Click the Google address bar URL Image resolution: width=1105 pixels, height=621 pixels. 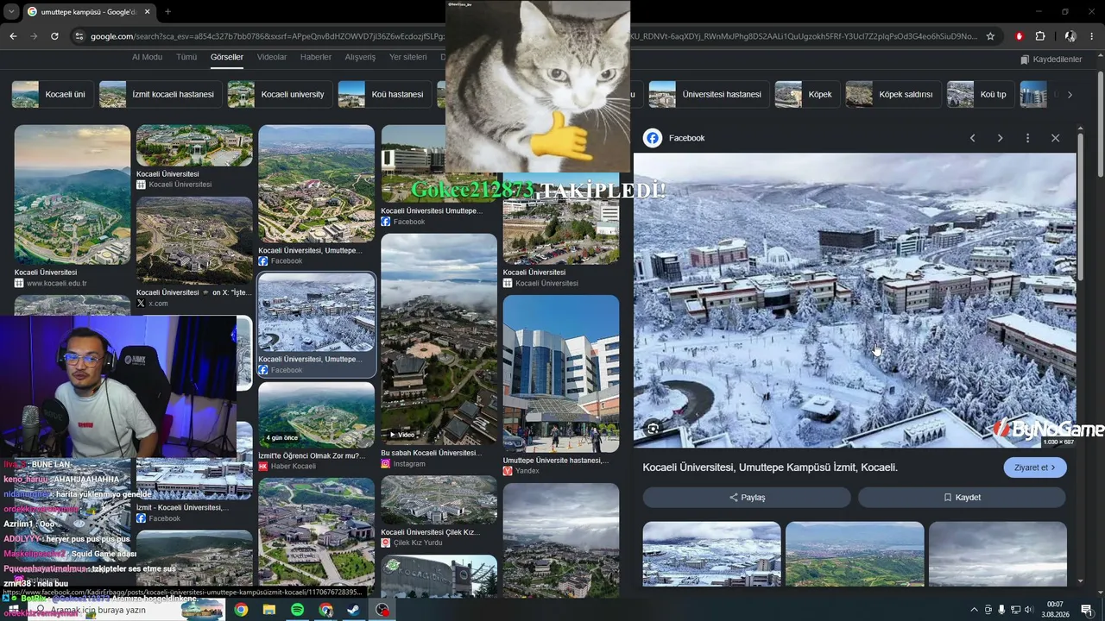coord(534,36)
